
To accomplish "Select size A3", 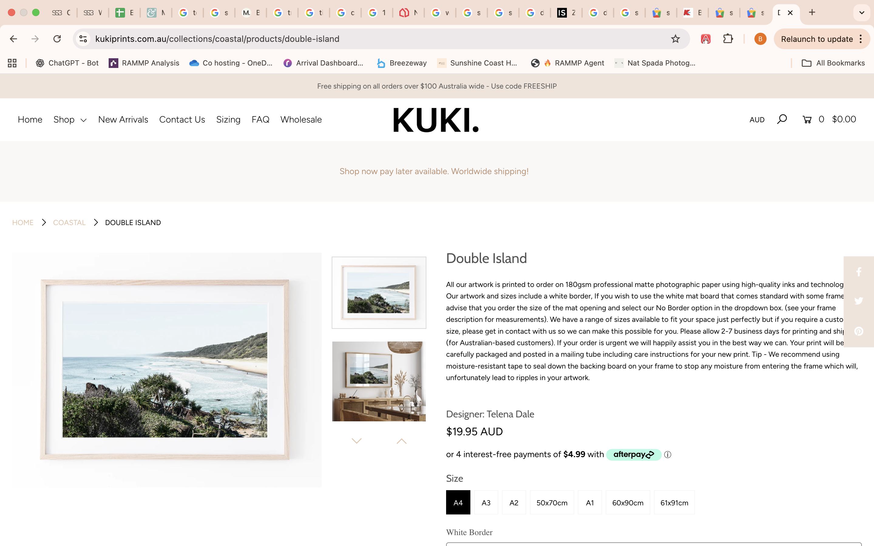I will click(486, 502).
